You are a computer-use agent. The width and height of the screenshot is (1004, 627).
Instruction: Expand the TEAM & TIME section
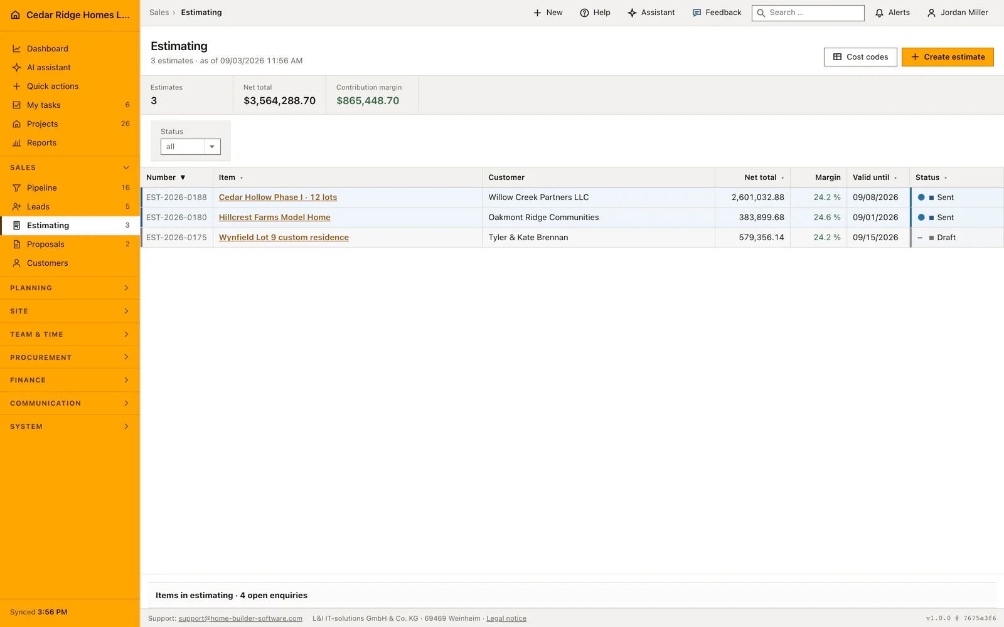tap(70, 334)
